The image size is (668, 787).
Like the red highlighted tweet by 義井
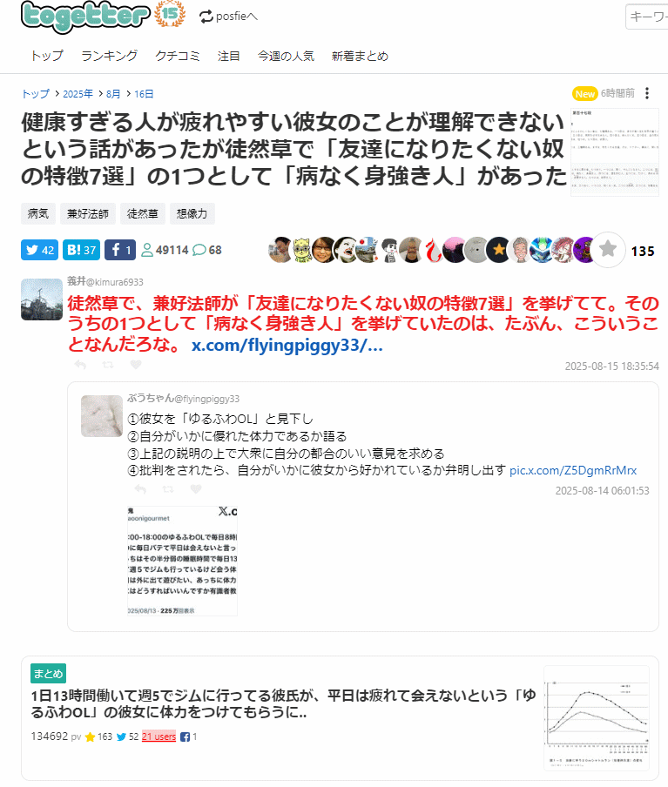point(136,365)
